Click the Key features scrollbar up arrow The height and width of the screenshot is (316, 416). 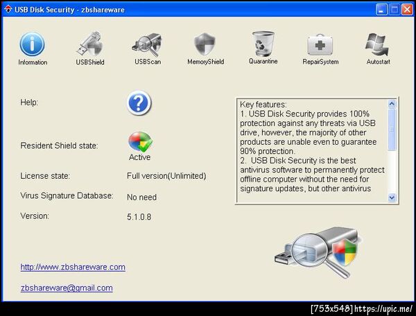392,104
